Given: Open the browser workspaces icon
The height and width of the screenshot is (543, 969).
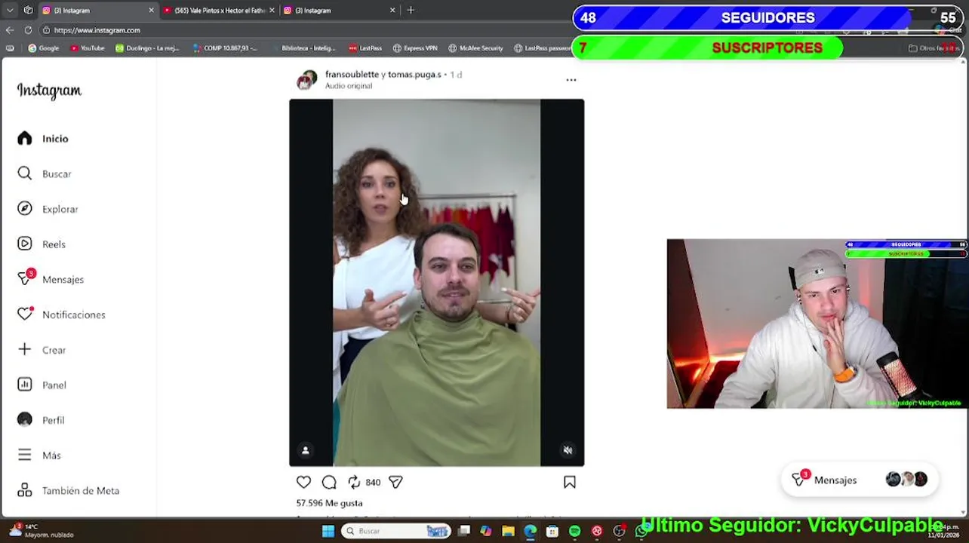Looking at the screenshot, I should [x=28, y=10].
